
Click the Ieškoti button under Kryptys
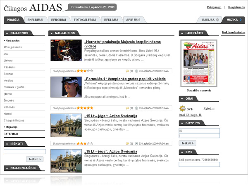(x=188, y=143)
